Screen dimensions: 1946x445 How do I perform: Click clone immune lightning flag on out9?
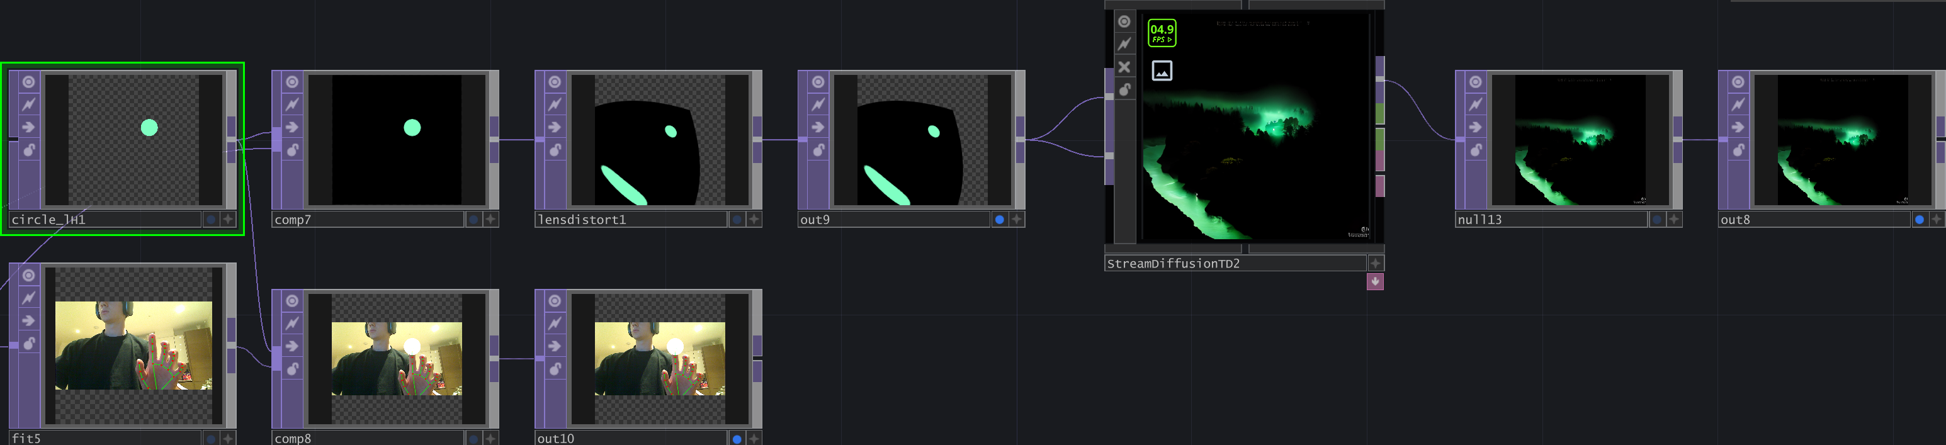point(817,104)
